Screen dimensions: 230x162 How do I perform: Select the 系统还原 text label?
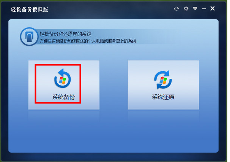(x=163, y=97)
